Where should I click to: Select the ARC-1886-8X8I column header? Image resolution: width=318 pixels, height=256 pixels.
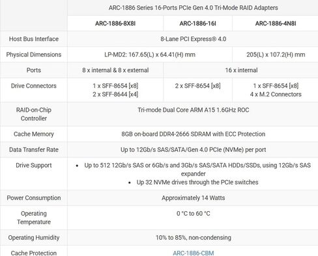[115, 23]
